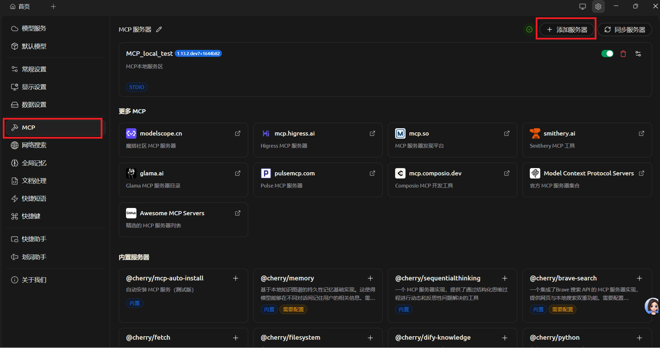Click the 内置 tag on @cherry/mcp-auto-install
This screenshot has width=660, height=348.
135,303
